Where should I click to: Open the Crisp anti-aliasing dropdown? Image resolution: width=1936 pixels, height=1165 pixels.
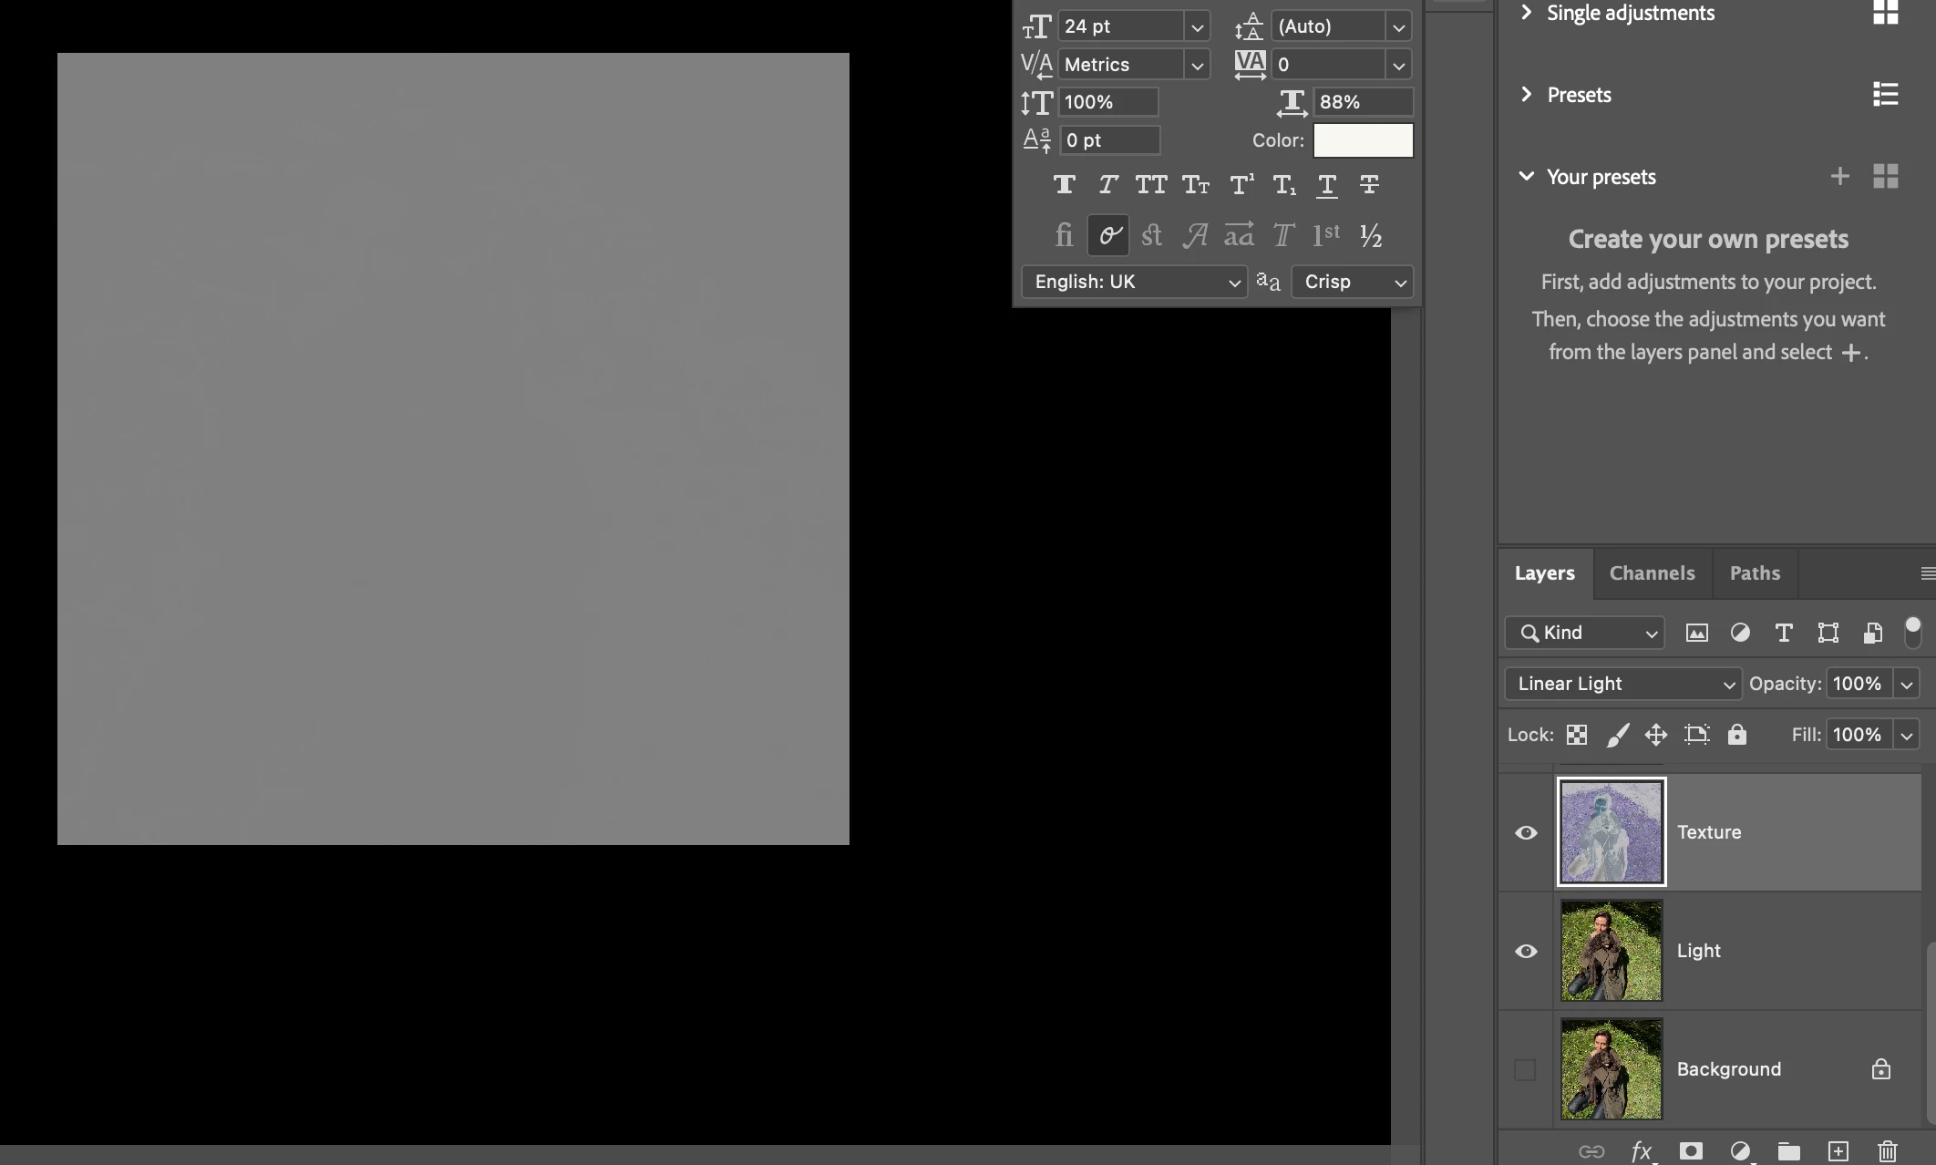click(x=1352, y=282)
